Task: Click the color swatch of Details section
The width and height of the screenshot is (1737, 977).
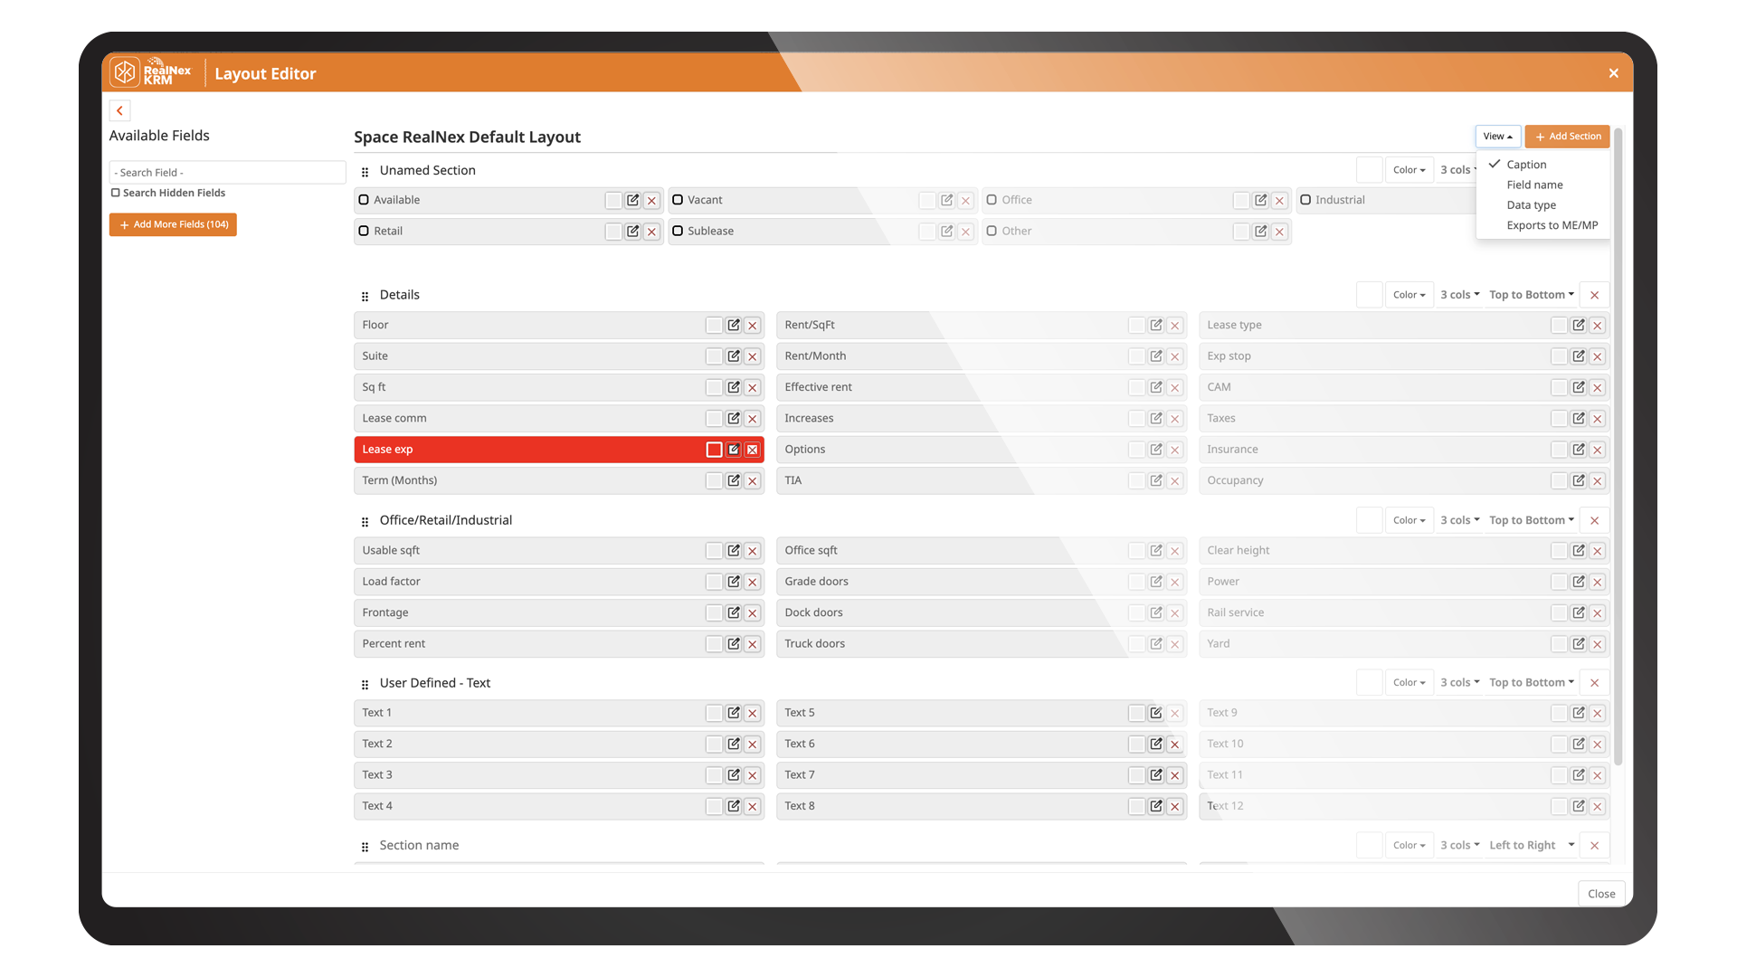Action: pos(1369,295)
